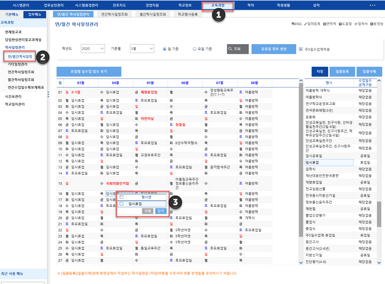Toggle 주5일수업제적용 checkbox
385x284 pixels.
click(x=301, y=49)
